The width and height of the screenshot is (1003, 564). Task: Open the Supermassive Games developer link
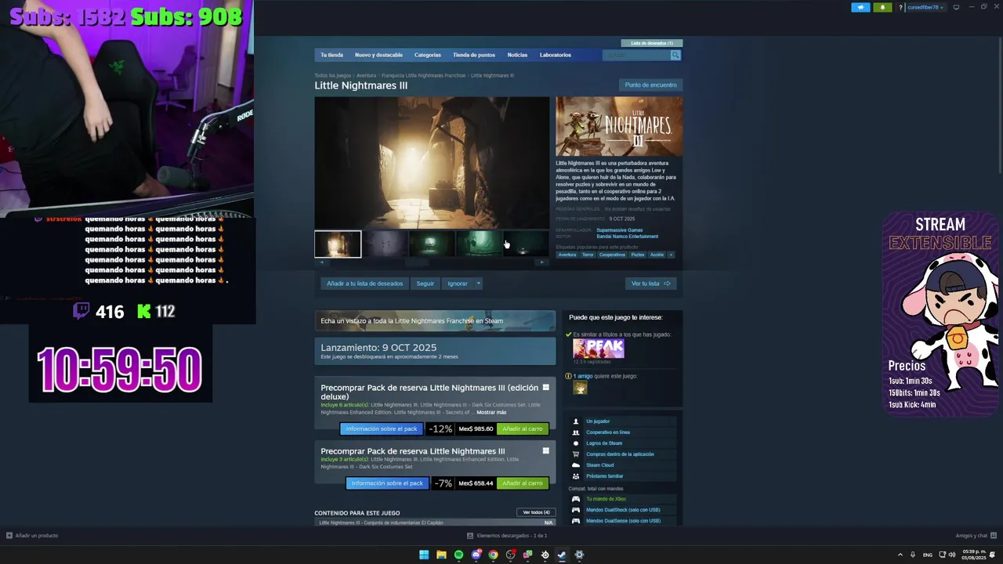pos(620,230)
